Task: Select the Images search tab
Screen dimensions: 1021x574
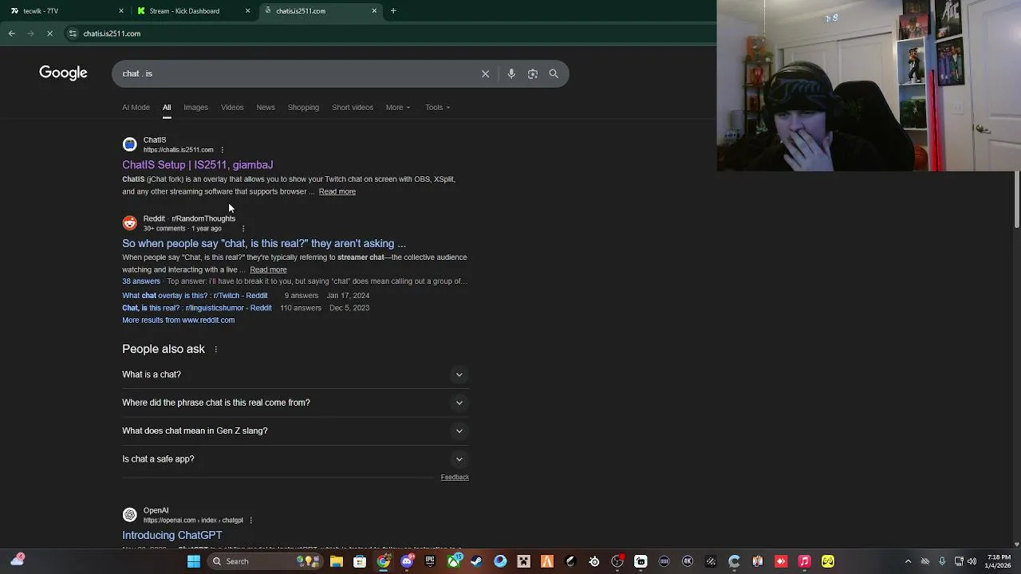Action: point(195,108)
